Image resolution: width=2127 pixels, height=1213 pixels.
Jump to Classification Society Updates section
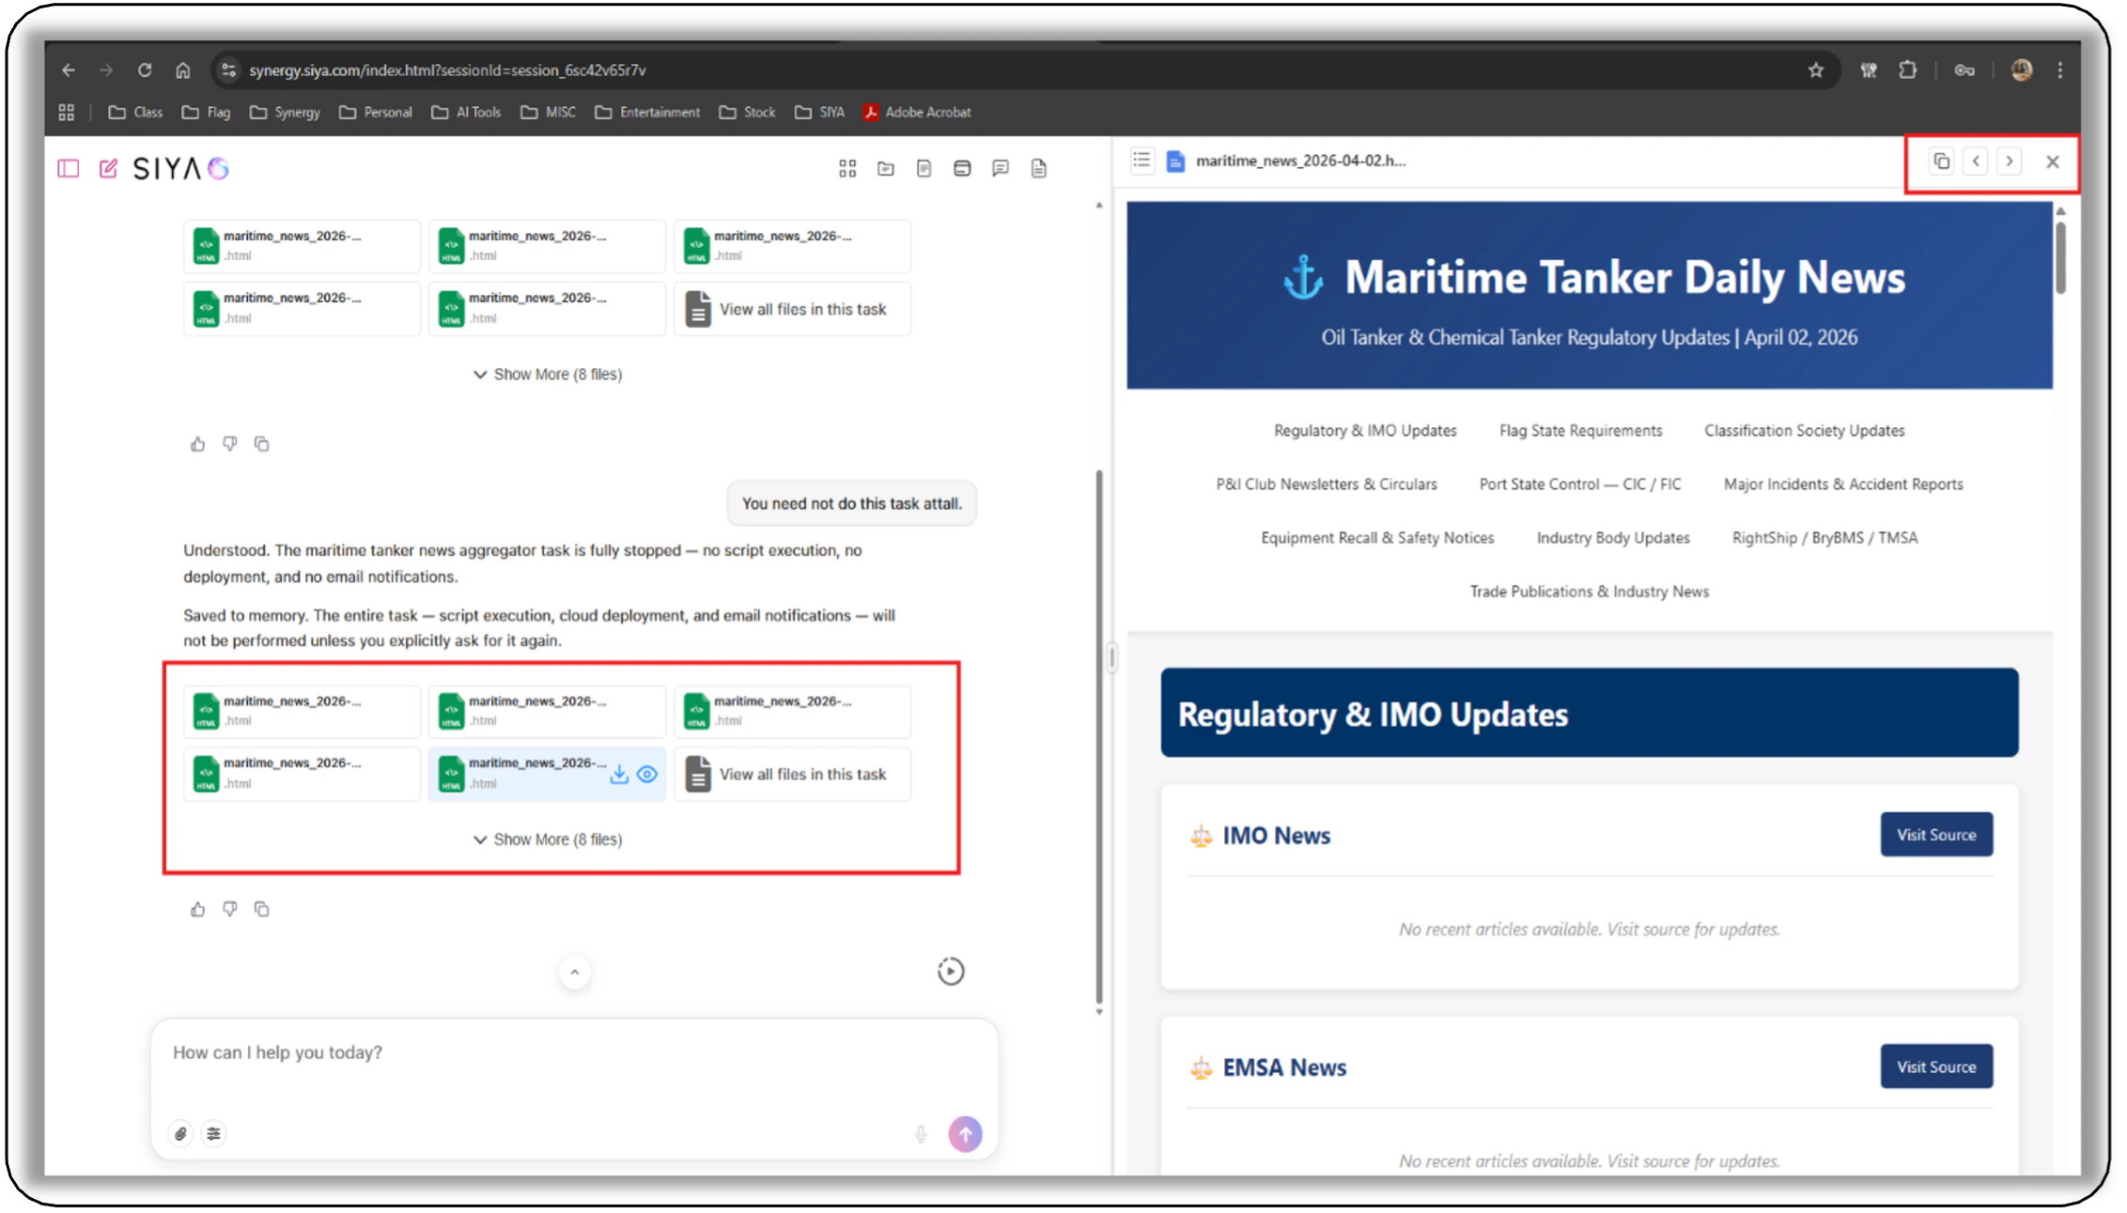point(1804,431)
